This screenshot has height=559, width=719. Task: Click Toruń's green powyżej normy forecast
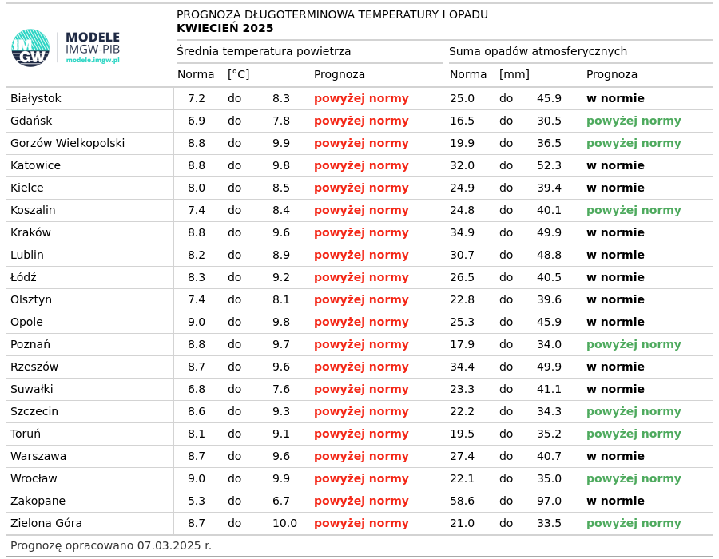pyautogui.click(x=634, y=434)
